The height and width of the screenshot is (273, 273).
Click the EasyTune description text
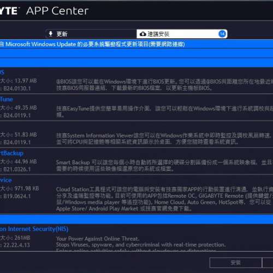[x=164, y=112]
